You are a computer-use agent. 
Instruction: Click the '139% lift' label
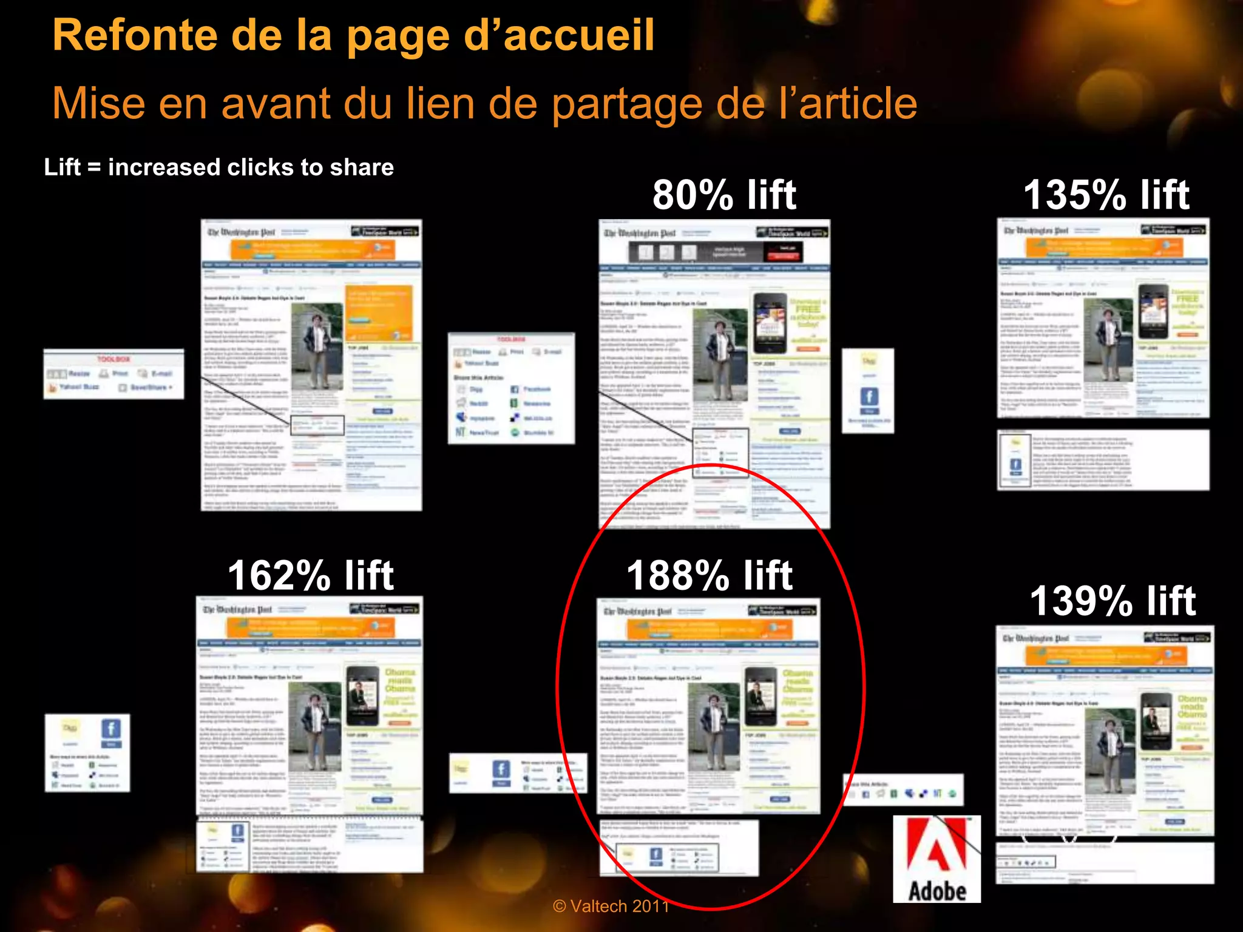[x=1113, y=601]
